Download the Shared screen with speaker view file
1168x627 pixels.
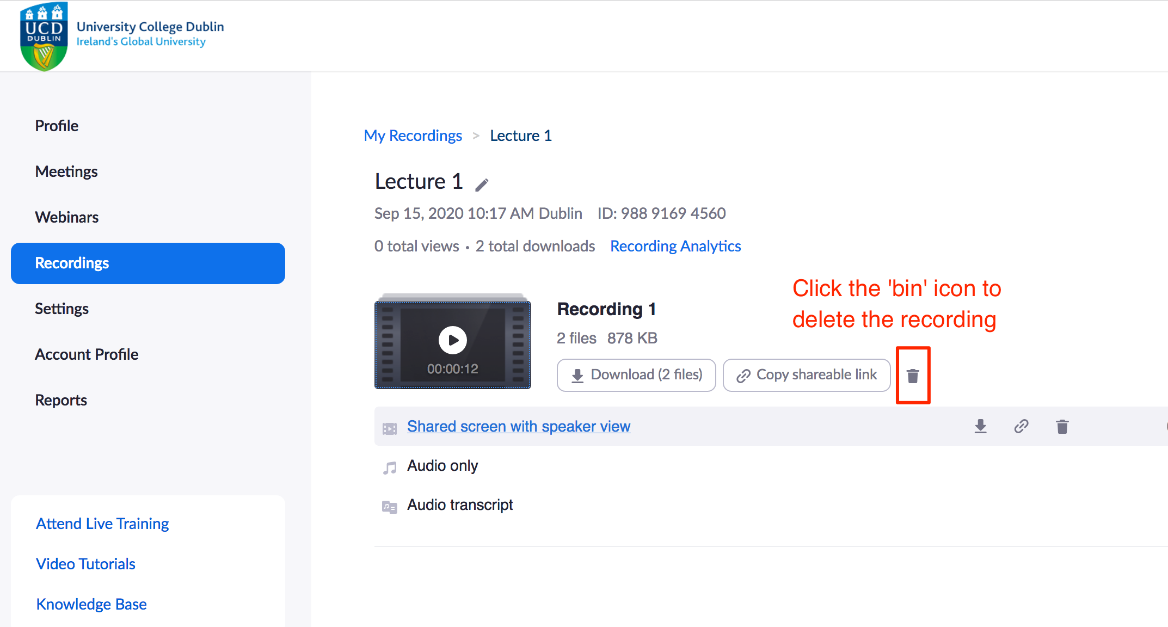pyautogui.click(x=980, y=426)
